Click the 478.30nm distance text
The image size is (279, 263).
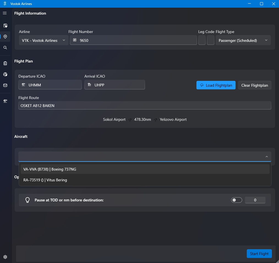tap(143, 120)
